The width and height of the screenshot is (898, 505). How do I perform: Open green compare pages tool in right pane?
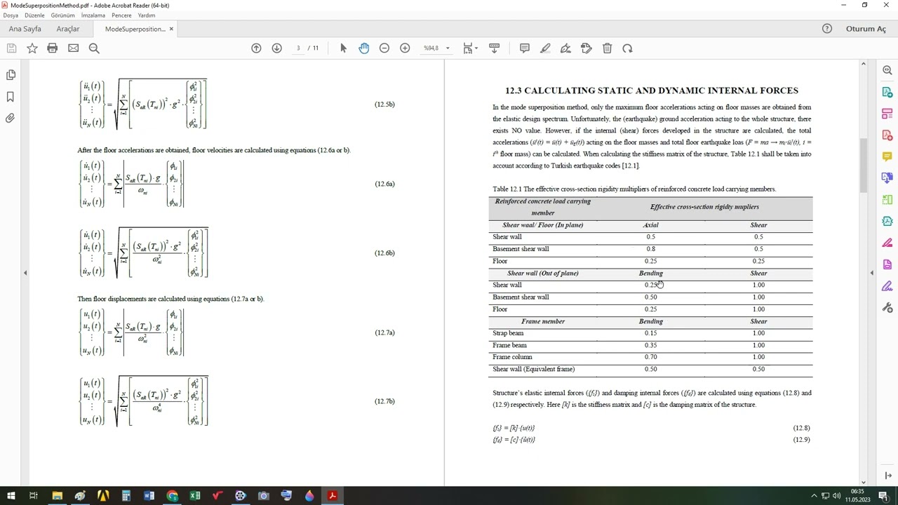887,200
